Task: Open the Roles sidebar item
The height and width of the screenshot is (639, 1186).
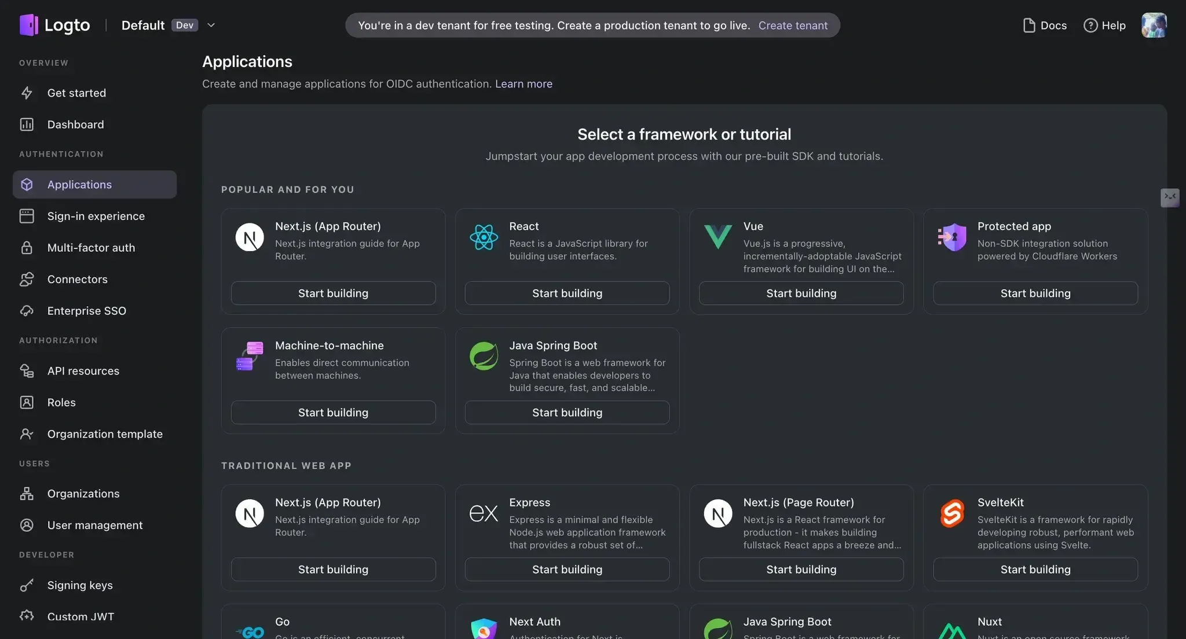Action: (61, 402)
